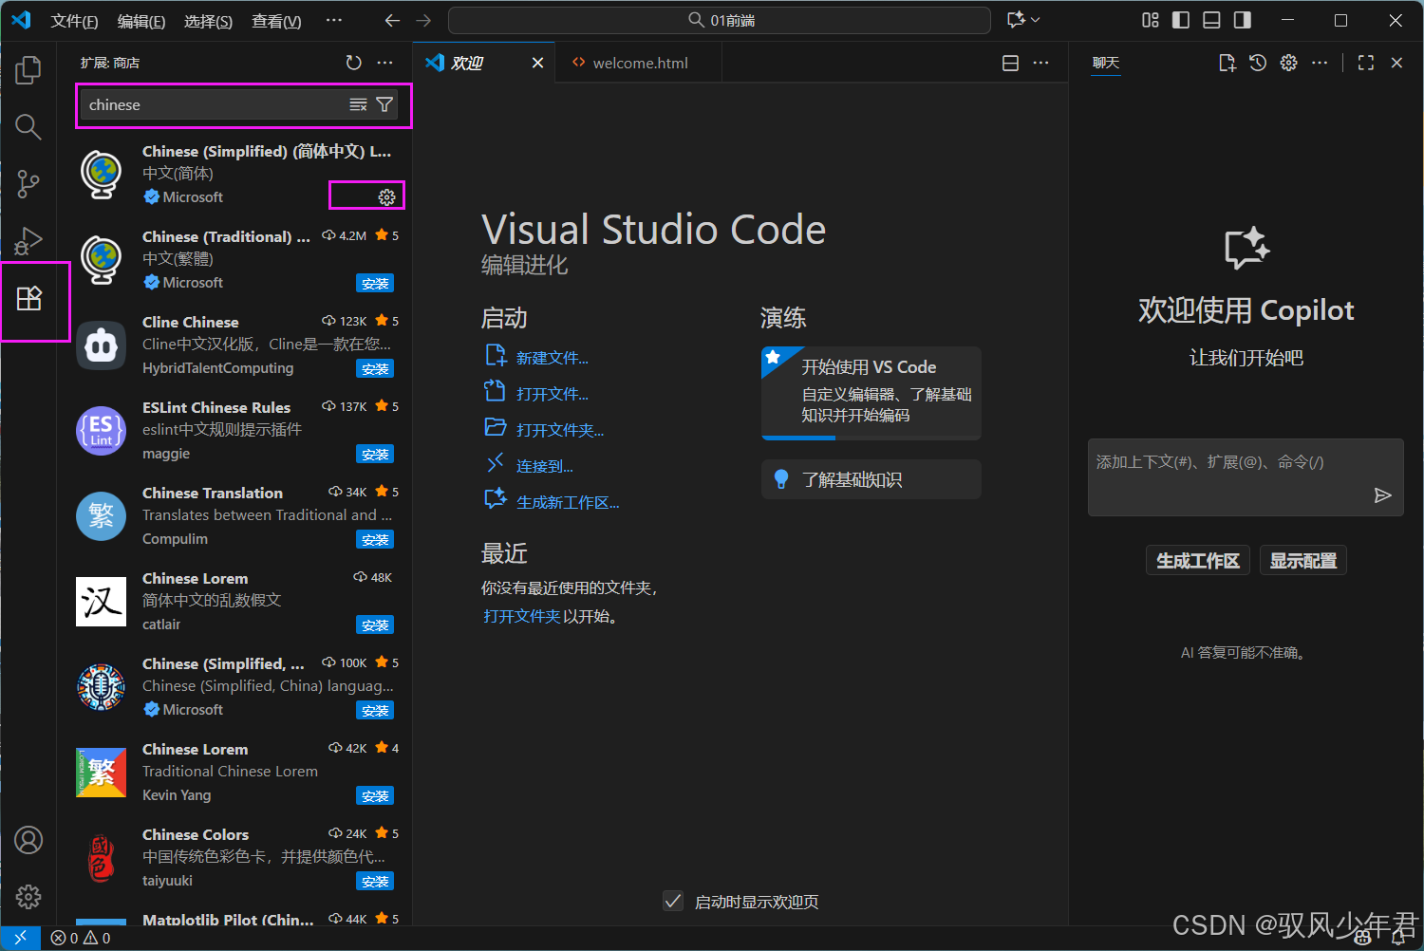1424x951 pixels.
Task: Send the chat message
Action: (x=1383, y=494)
